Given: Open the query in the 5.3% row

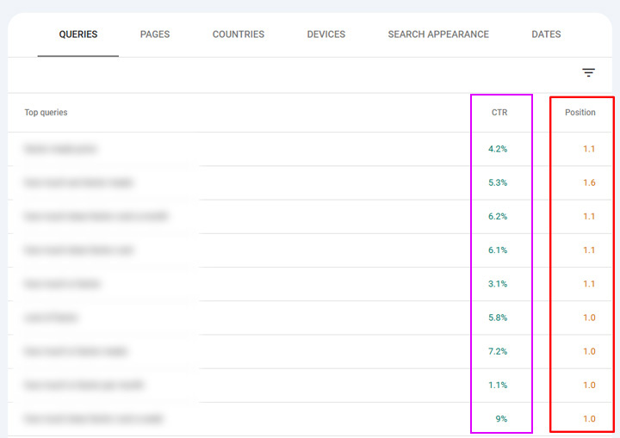Looking at the screenshot, I should point(78,182).
